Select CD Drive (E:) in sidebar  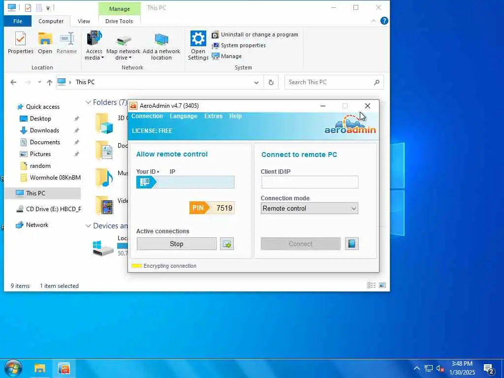[x=48, y=209]
